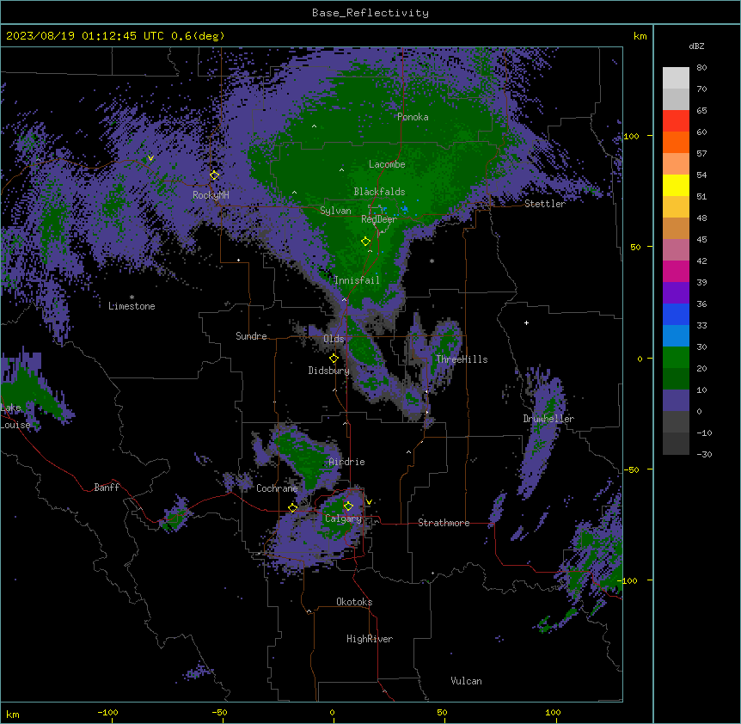This screenshot has height=724, width=741.
Task: Click the 80 dBZ white legend swatch
Action: (676, 78)
